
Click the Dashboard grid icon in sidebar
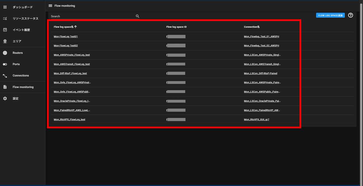[x=5, y=7]
